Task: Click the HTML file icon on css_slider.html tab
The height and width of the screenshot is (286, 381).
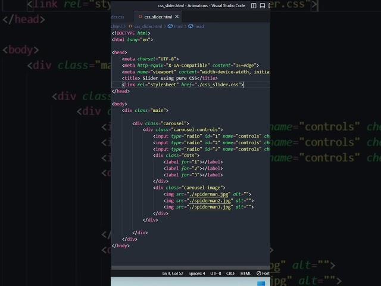Action: (140, 17)
